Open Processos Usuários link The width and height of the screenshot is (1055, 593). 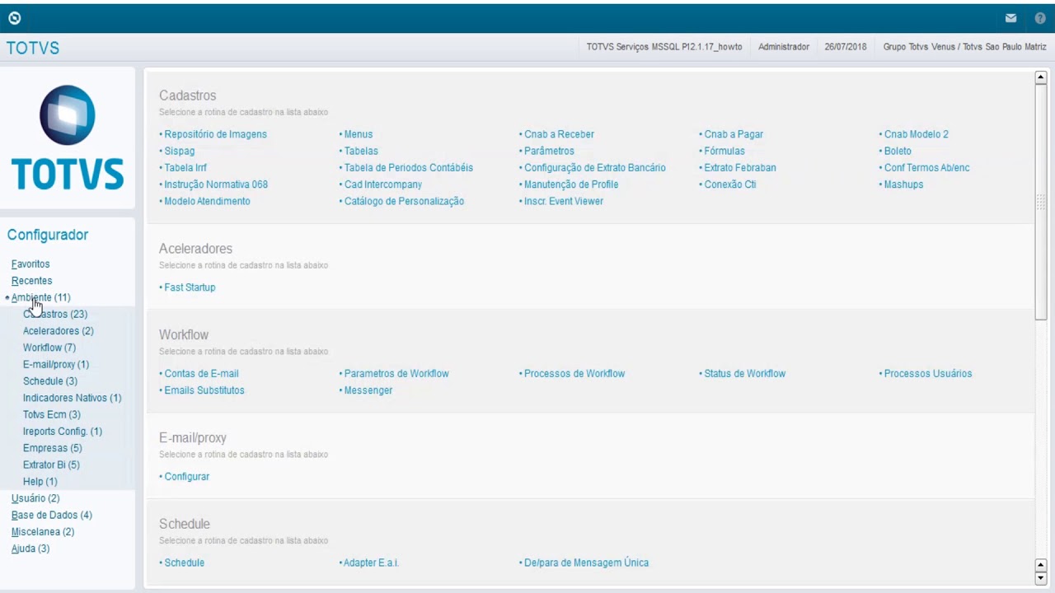tap(928, 374)
